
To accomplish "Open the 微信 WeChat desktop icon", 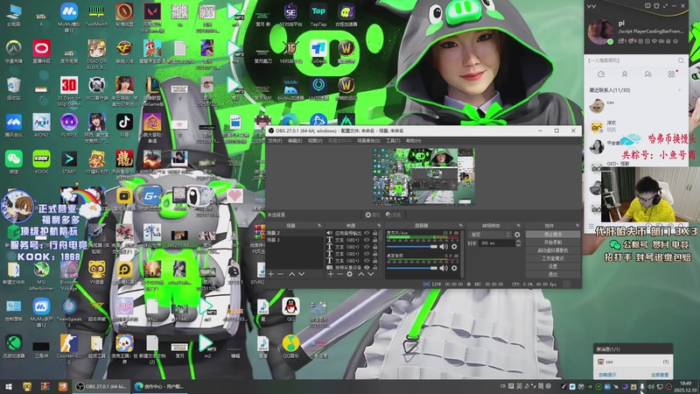I will pos(14,162).
